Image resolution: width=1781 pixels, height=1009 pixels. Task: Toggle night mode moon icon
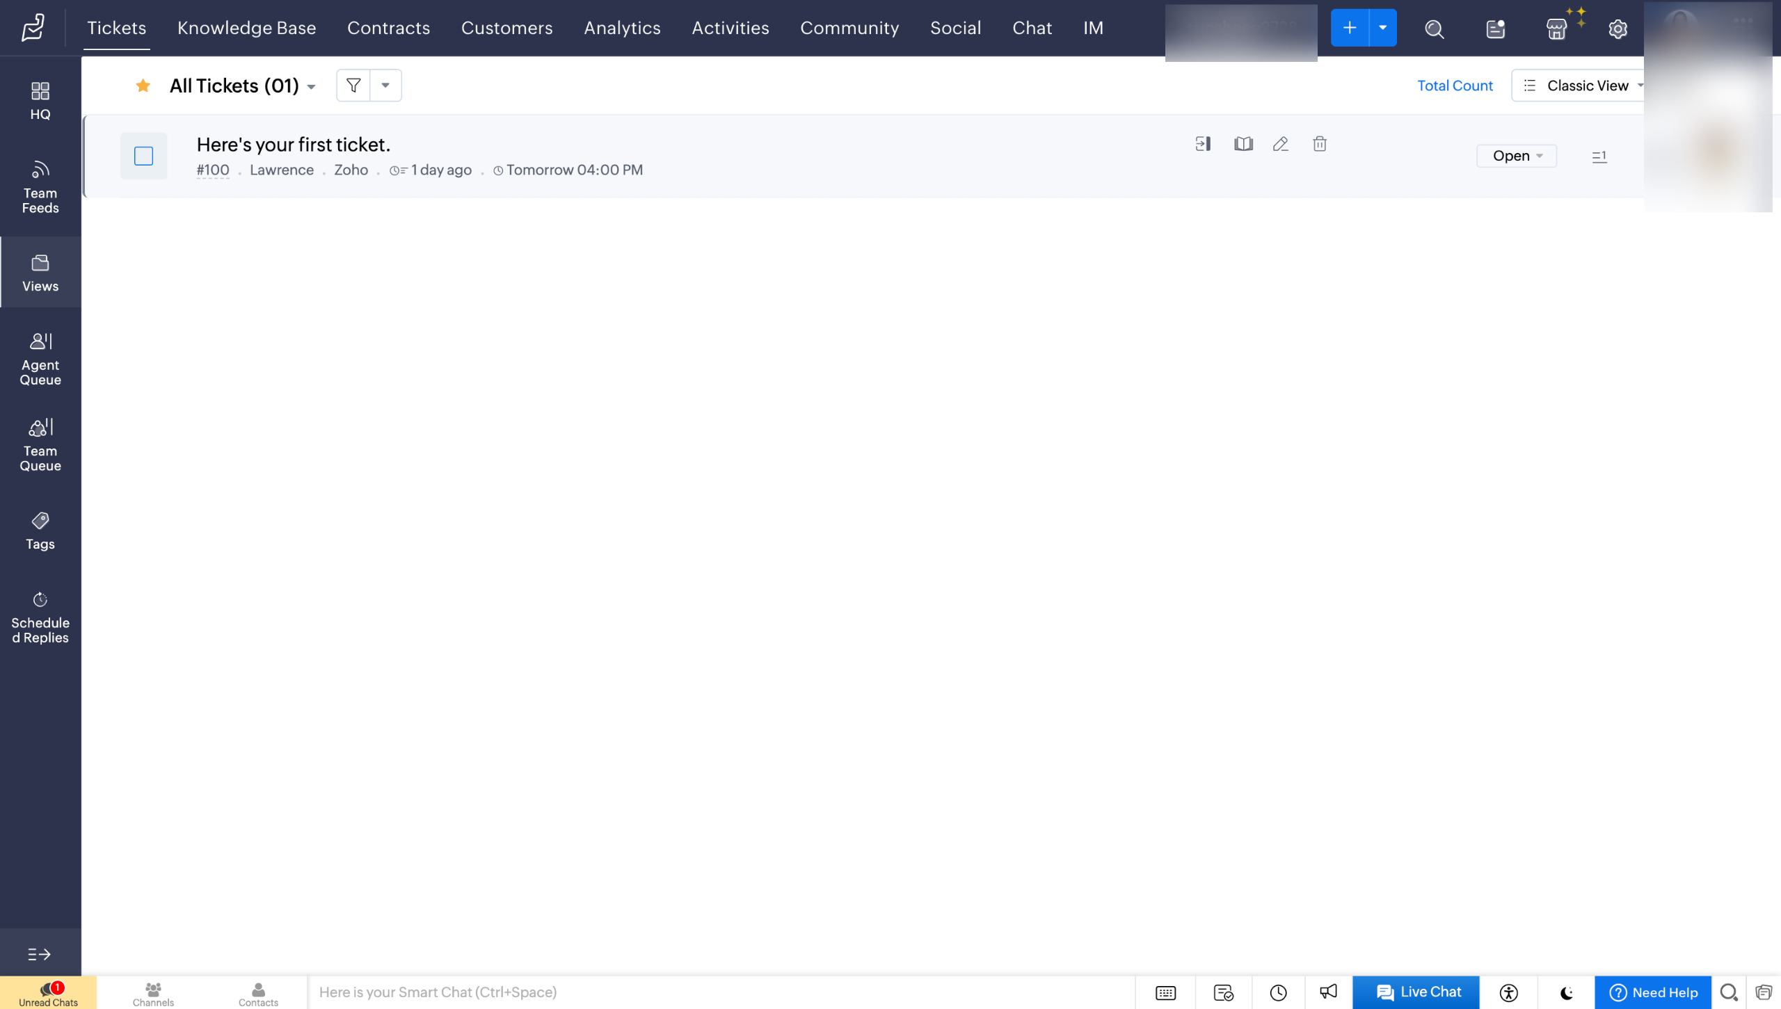point(1567,992)
